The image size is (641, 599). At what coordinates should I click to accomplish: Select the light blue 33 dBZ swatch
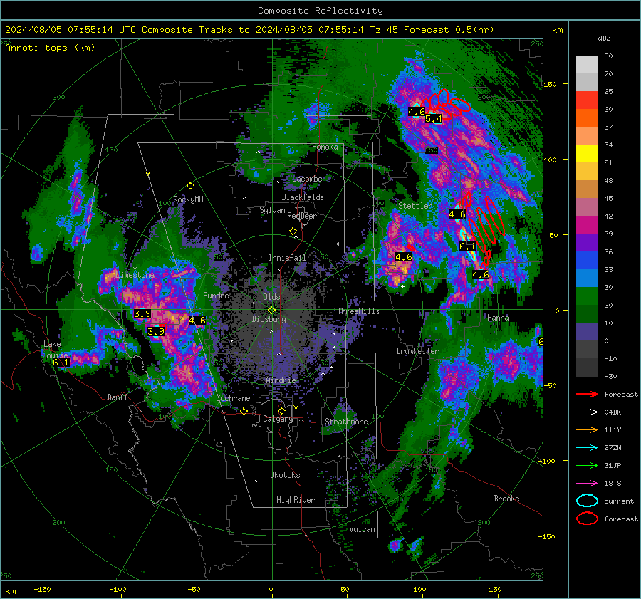coord(587,278)
